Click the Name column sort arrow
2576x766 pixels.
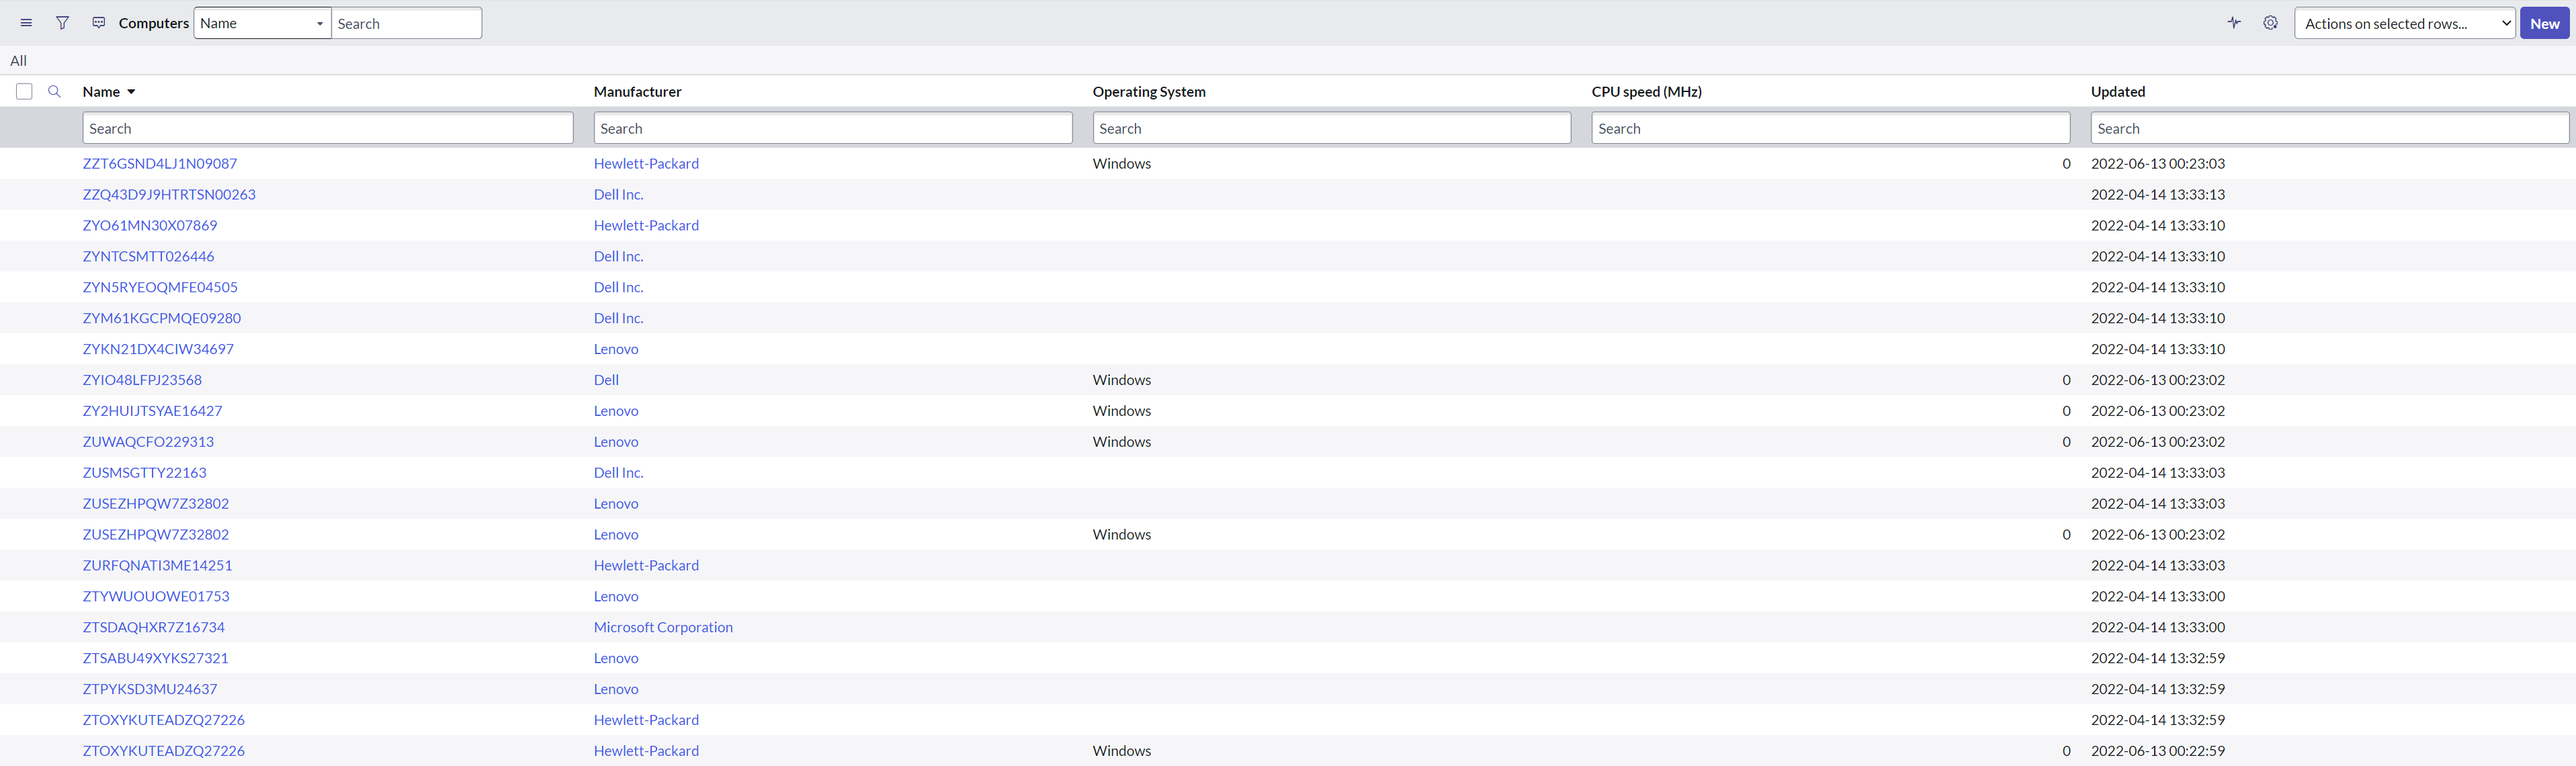coord(131,92)
